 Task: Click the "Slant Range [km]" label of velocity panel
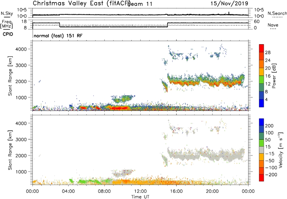(x=10, y=150)
